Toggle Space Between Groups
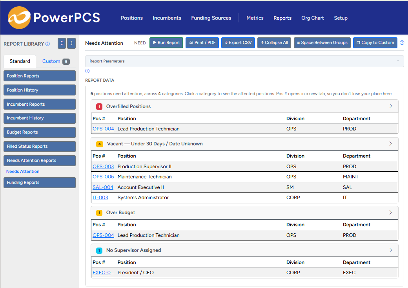The height and width of the screenshot is (288, 408). pos(322,43)
